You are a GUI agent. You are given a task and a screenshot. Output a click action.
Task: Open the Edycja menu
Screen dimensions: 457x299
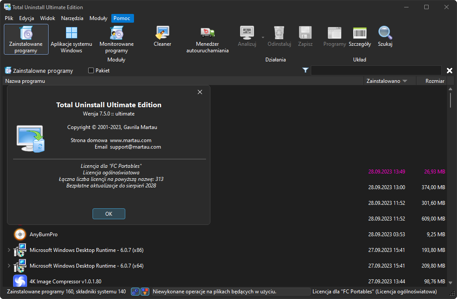27,18
